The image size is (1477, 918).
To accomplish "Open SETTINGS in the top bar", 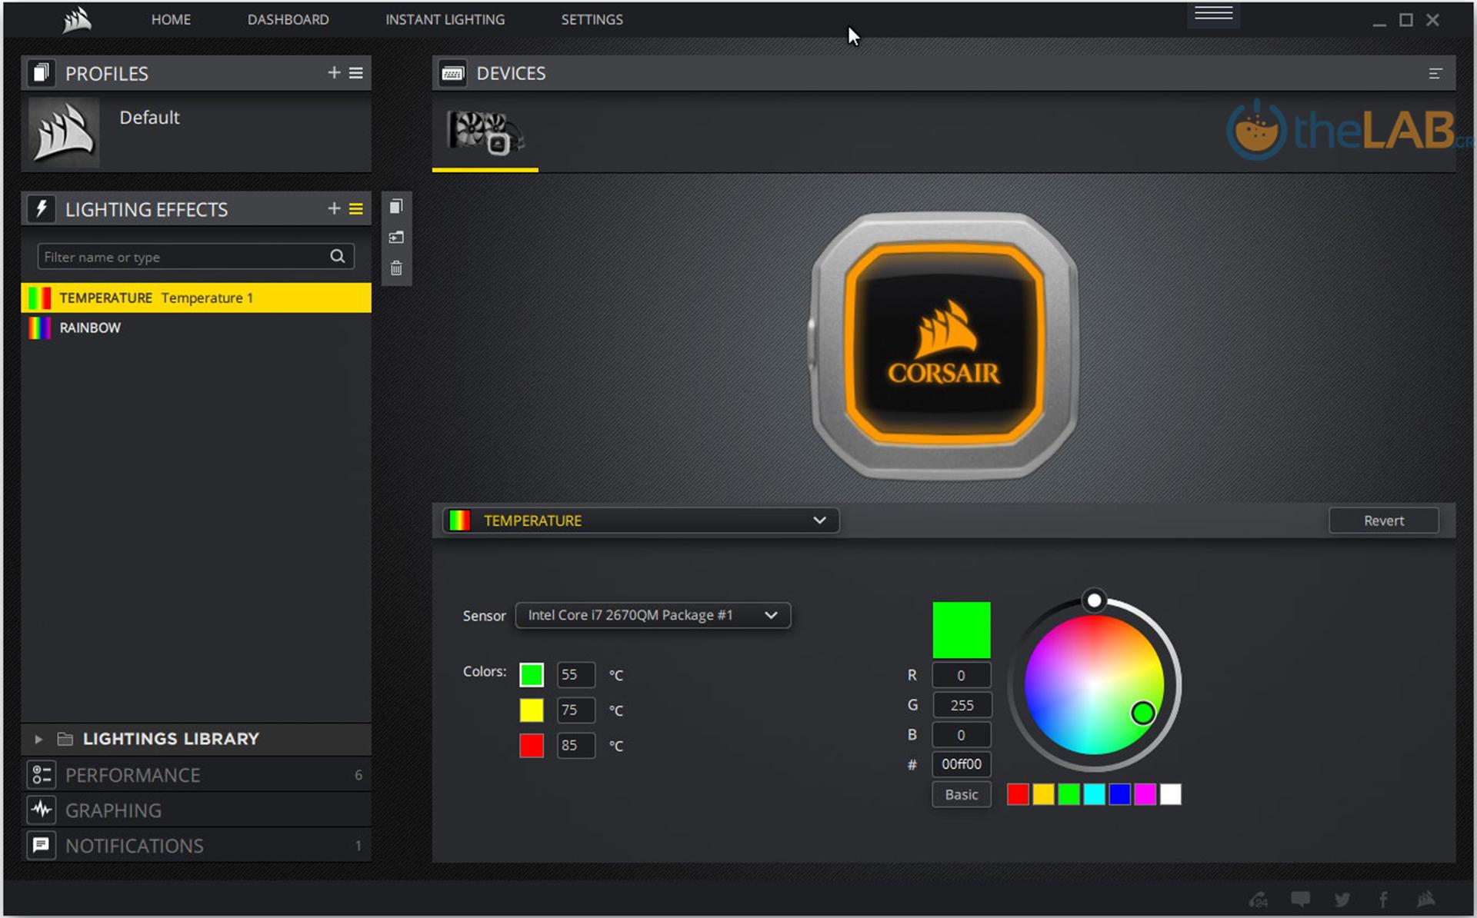I will point(592,20).
